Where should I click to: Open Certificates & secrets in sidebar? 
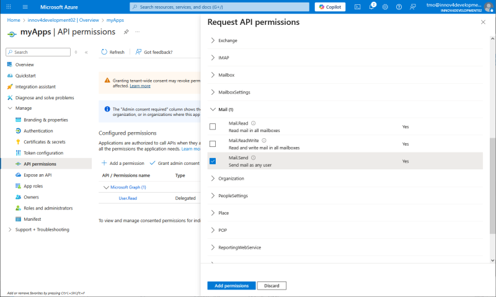(45, 142)
